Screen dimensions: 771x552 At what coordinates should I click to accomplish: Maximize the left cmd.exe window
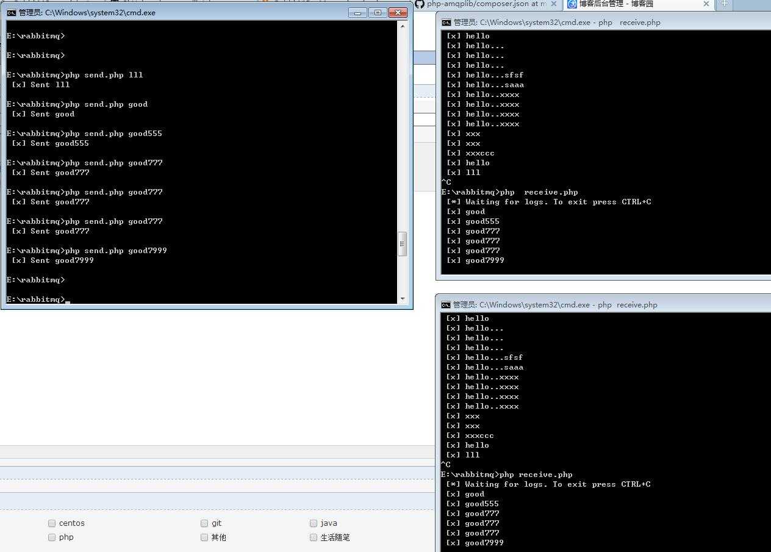[378, 12]
